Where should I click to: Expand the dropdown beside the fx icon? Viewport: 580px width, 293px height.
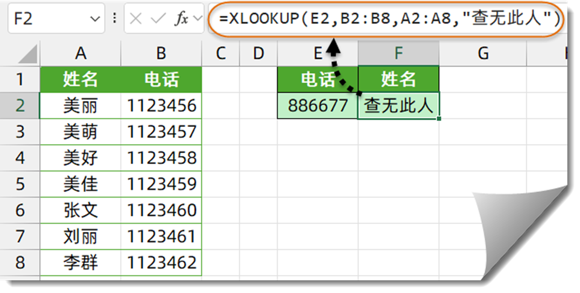tap(198, 18)
